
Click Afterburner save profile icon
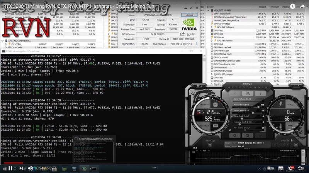(295, 145)
